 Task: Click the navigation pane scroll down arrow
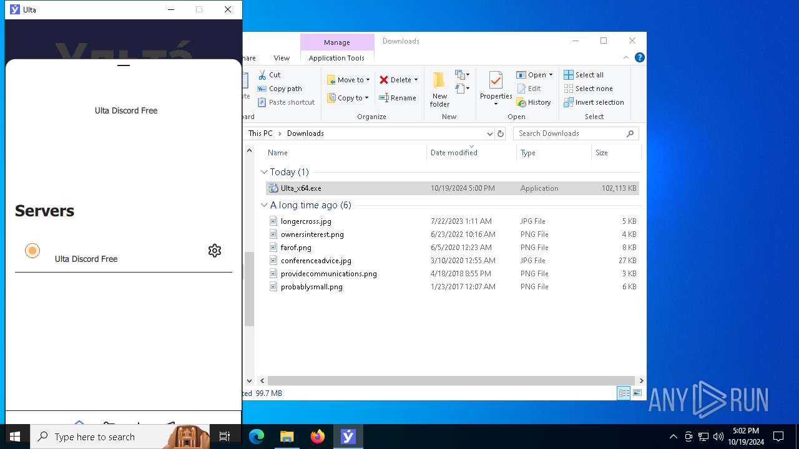tap(249, 380)
